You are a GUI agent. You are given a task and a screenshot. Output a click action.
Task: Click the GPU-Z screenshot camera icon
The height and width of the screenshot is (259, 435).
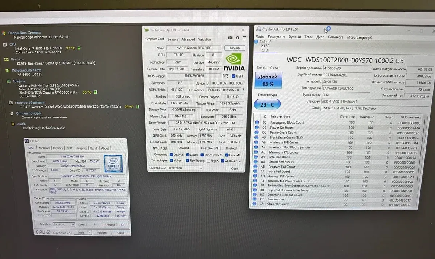coord(230,38)
